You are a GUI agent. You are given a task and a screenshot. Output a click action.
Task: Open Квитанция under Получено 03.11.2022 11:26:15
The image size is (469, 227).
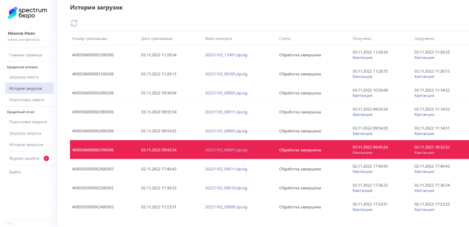(363, 77)
